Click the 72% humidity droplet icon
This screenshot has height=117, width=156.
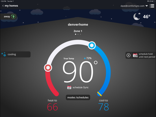coord(85,58)
